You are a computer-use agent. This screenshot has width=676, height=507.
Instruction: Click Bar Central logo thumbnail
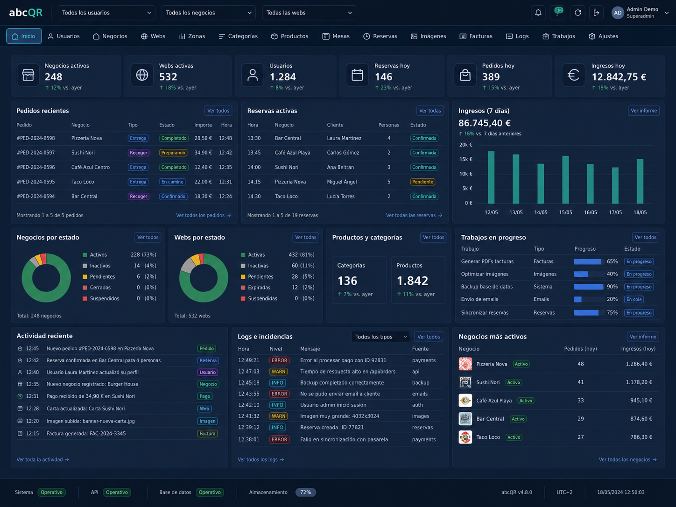click(x=465, y=419)
